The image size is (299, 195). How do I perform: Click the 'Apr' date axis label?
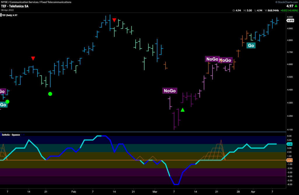tap(253, 192)
